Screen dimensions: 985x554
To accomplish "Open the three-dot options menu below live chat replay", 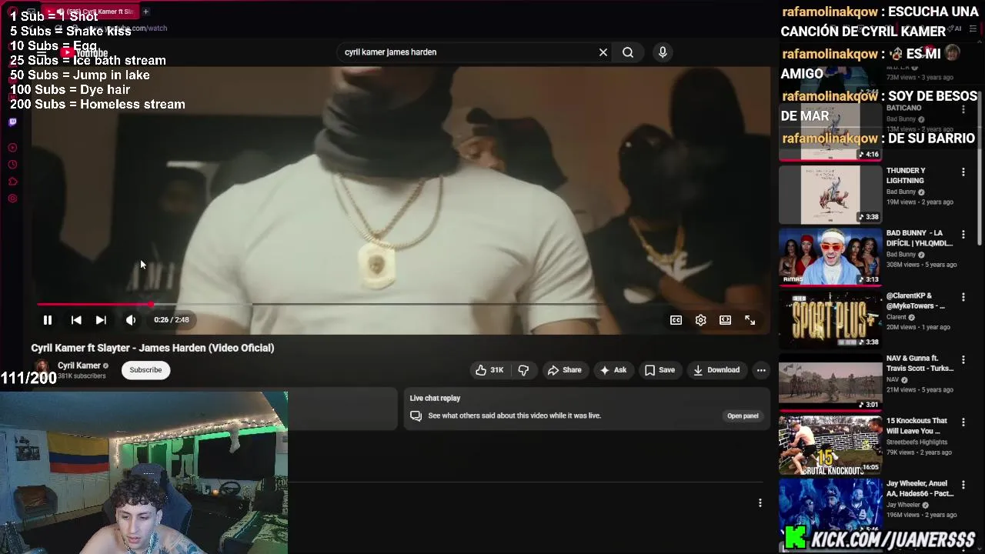I will [x=760, y=503].
